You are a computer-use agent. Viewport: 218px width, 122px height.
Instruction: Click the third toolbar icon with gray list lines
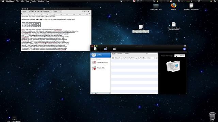(114, 49)
